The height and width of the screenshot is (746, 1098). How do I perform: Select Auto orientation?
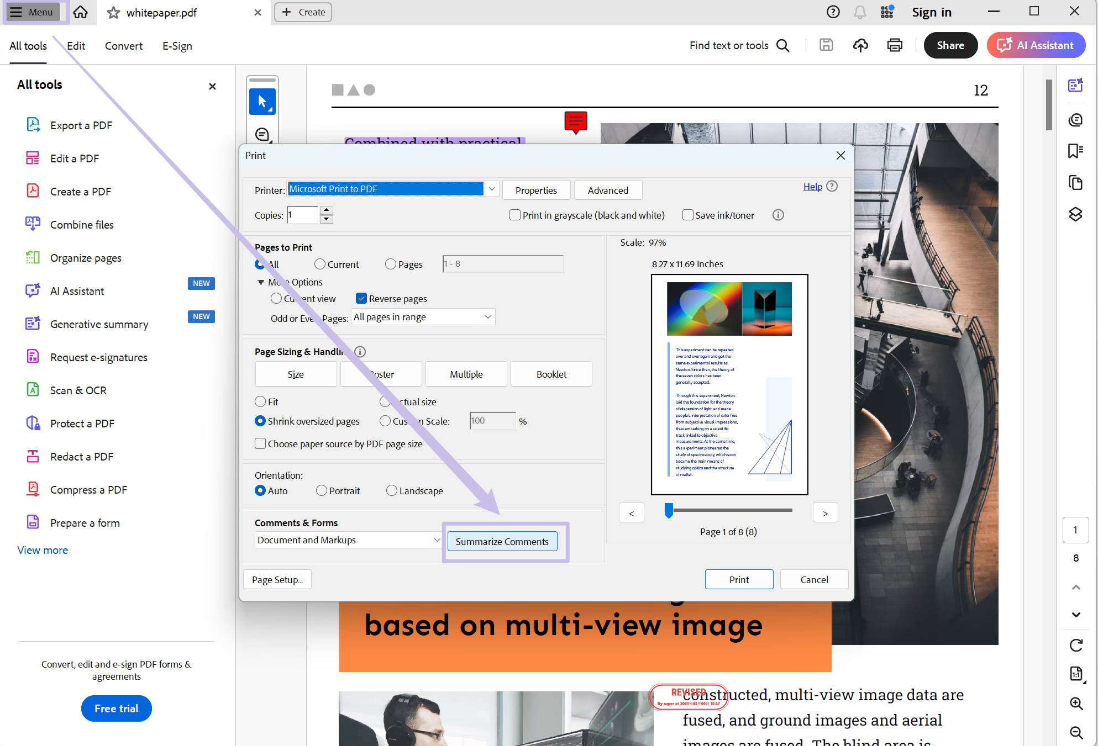(x=260, y=490)
